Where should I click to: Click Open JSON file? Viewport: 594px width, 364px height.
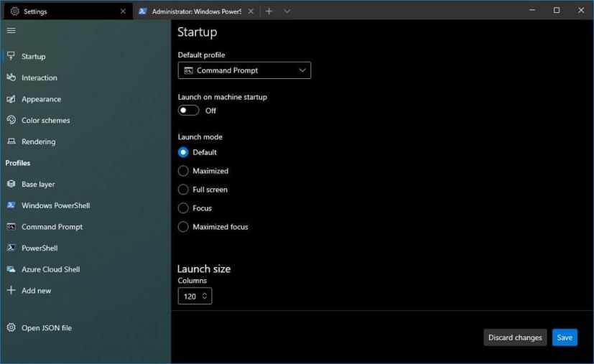[x=85, y=327]
